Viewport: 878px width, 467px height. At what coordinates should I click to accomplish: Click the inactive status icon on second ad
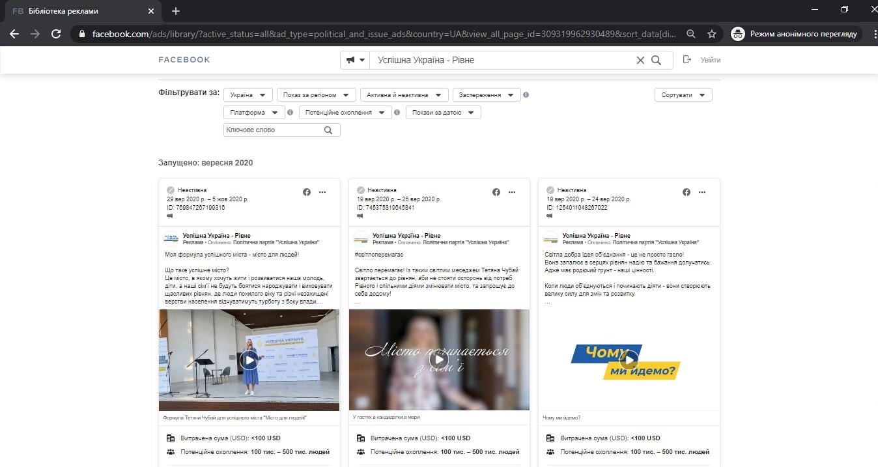pyautogui.click(x=361, y=190)
